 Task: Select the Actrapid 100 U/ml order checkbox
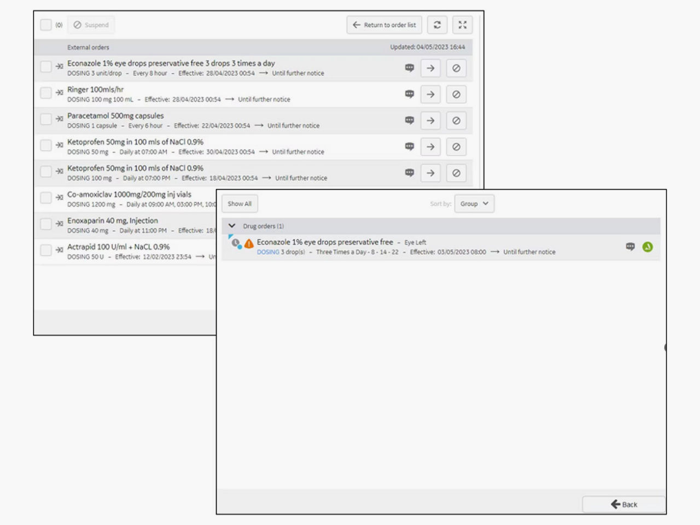click(x=46, y=250)
